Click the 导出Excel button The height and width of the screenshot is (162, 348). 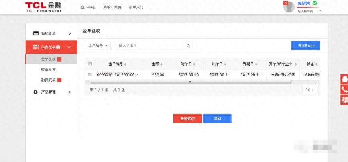click(305, 45)
